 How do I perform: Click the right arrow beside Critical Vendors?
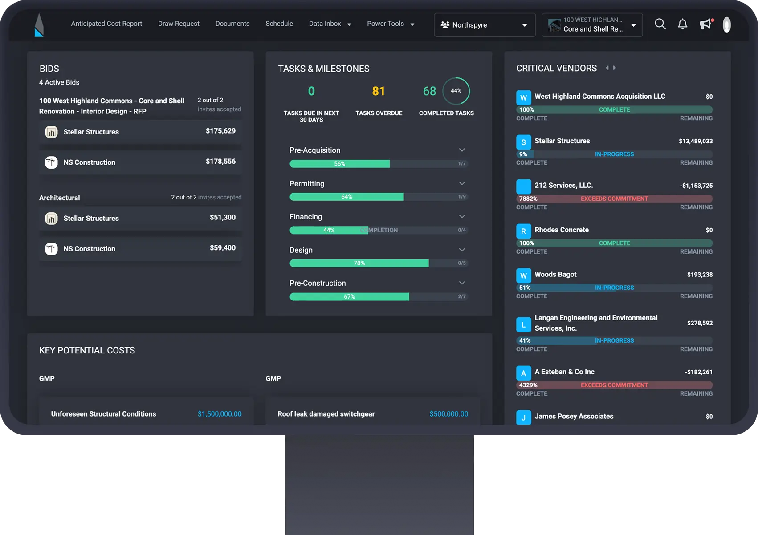click(x=614, y=68)
